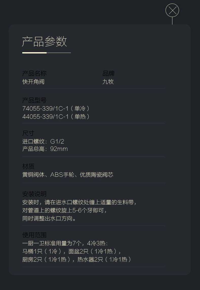The height and width of the screenshot is (290, 200).
Task: Click the brand name 九牧
Action: tap(108, 82)
